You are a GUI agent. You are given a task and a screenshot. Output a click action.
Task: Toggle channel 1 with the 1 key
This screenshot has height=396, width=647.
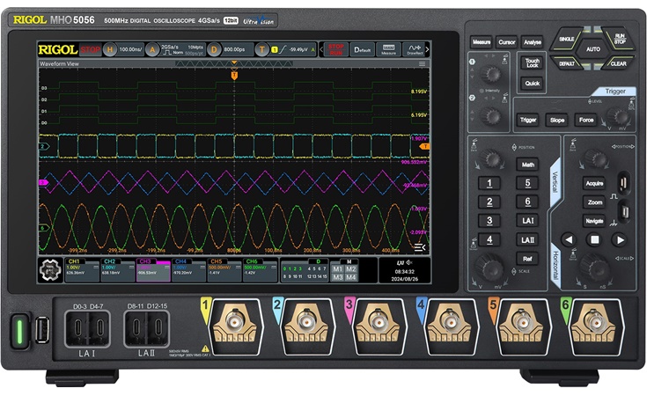click(x=489, y=183)
